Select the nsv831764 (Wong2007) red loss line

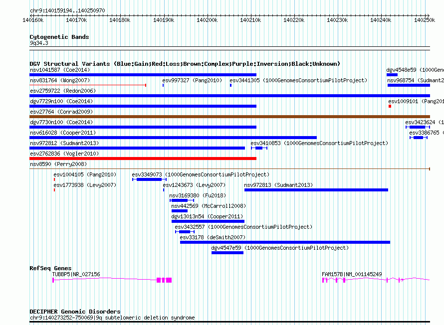pos(88,85)
